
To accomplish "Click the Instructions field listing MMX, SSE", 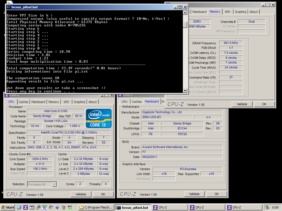I will (69, 147).
